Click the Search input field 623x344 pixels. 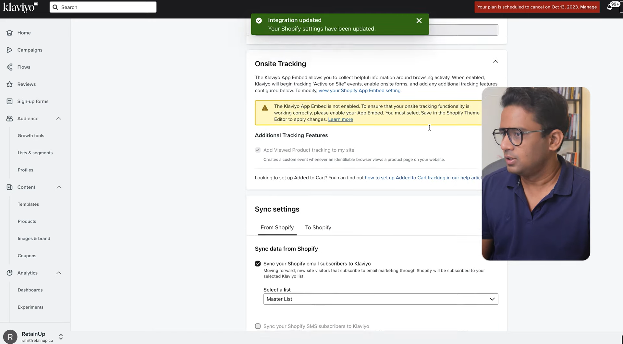[103, 7]
